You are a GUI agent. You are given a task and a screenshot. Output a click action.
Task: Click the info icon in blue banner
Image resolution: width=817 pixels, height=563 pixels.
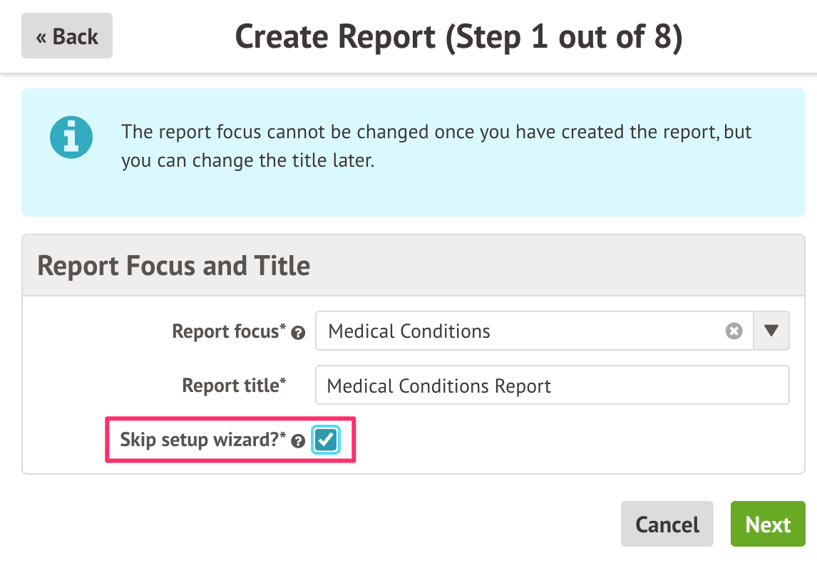(71, 138)
